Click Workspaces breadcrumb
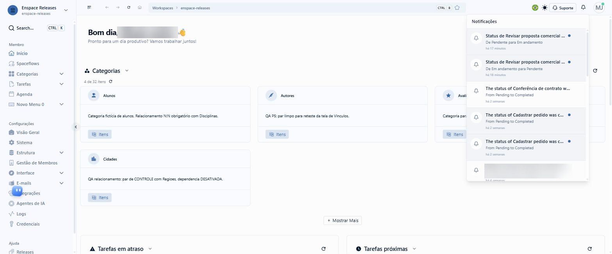Viewport: 612px width, 254px height. click(x=162, y=8)
